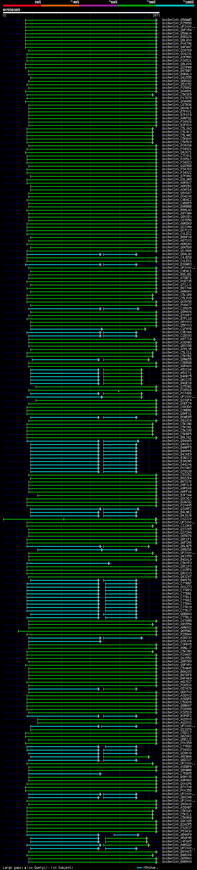Select the UniRef100_B8YAC5 label

click(x=177, y=851)
